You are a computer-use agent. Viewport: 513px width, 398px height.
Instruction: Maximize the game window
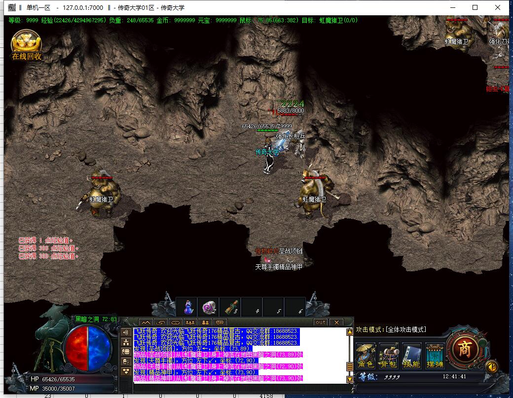(475, 7)
